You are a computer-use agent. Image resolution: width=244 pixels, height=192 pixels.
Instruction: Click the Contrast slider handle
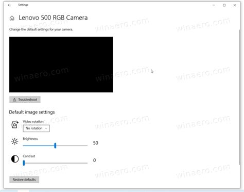point(24,163)
